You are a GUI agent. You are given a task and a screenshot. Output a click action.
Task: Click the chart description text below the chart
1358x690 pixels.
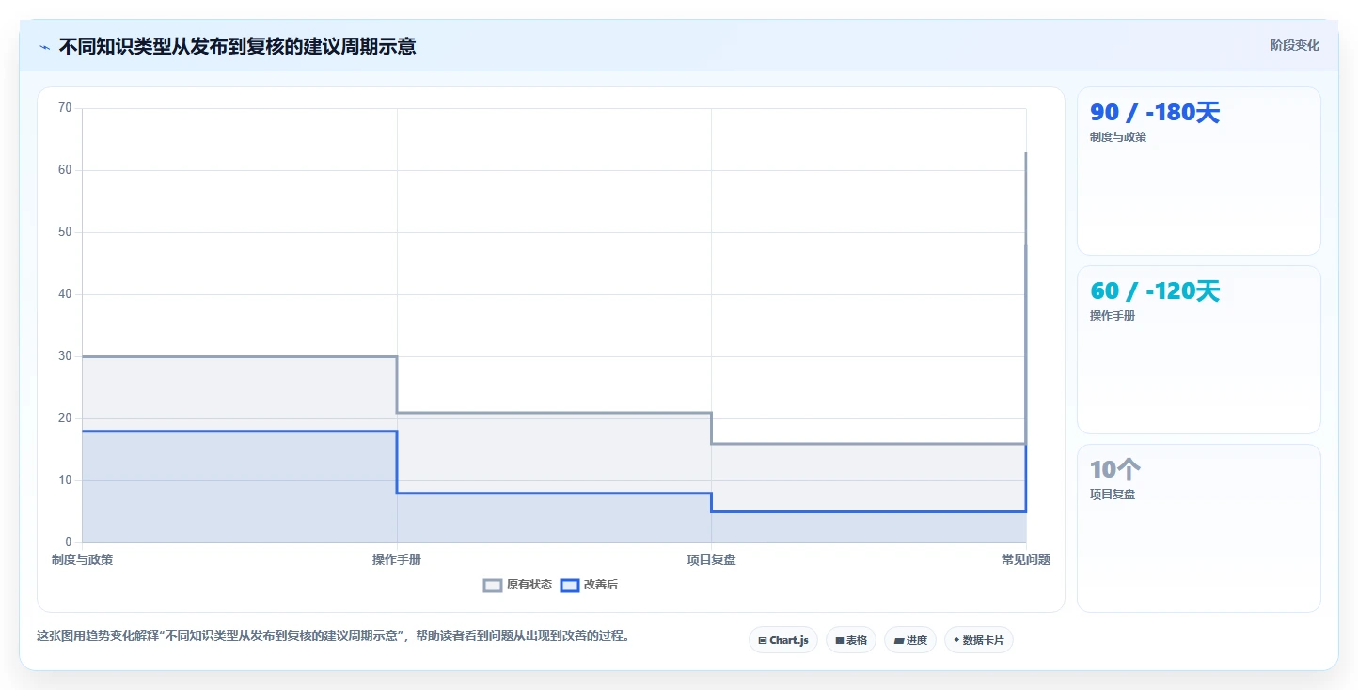point(333,636)
